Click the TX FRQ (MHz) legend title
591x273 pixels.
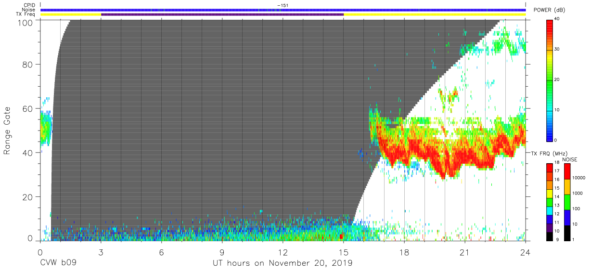click(x=549, y=153)
